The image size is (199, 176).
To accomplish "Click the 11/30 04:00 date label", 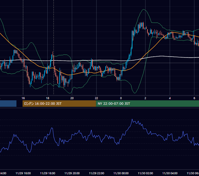I will pyautogui.click(x=170, y=173).
